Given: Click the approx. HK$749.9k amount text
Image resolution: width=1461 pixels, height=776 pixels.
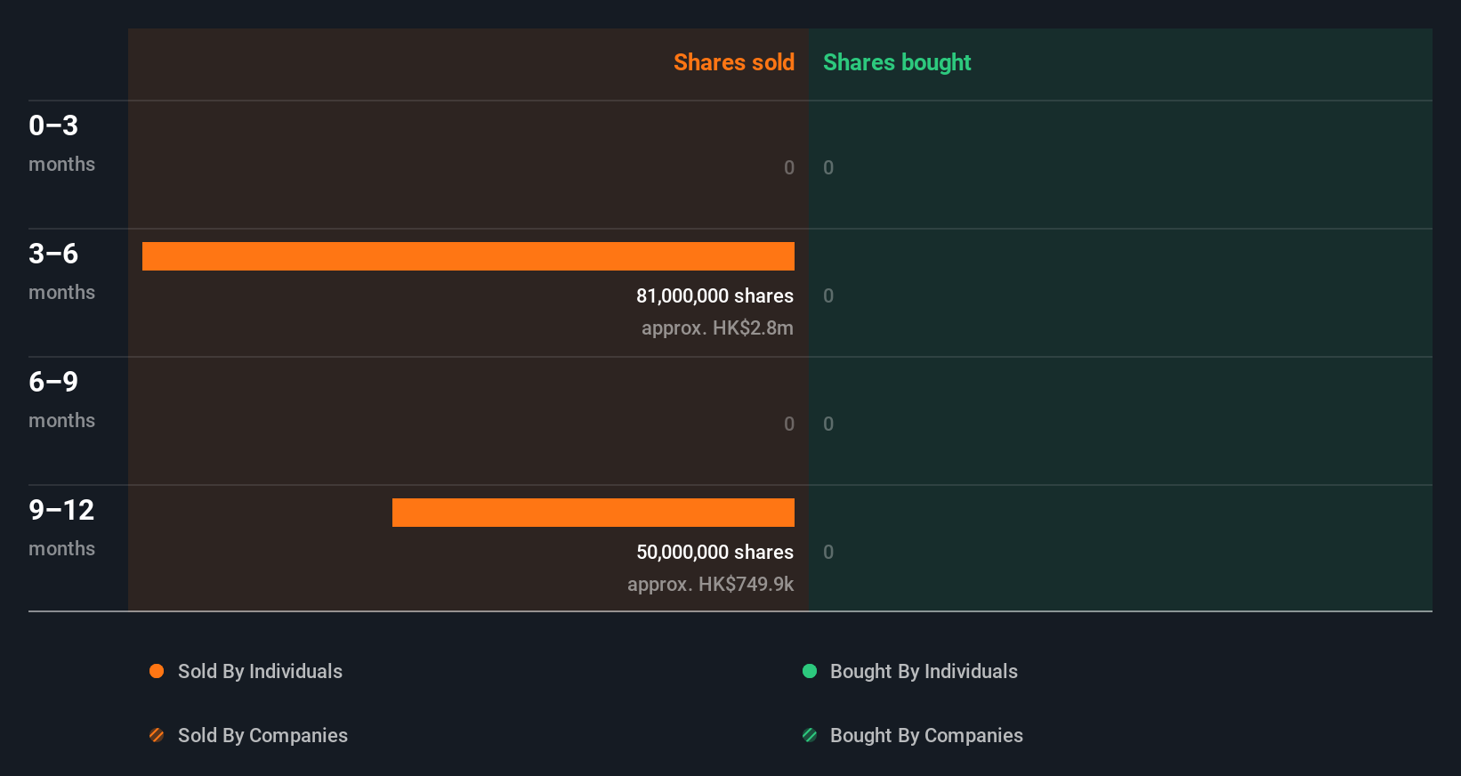Looking at the screenshot, I should pos(710,584).
